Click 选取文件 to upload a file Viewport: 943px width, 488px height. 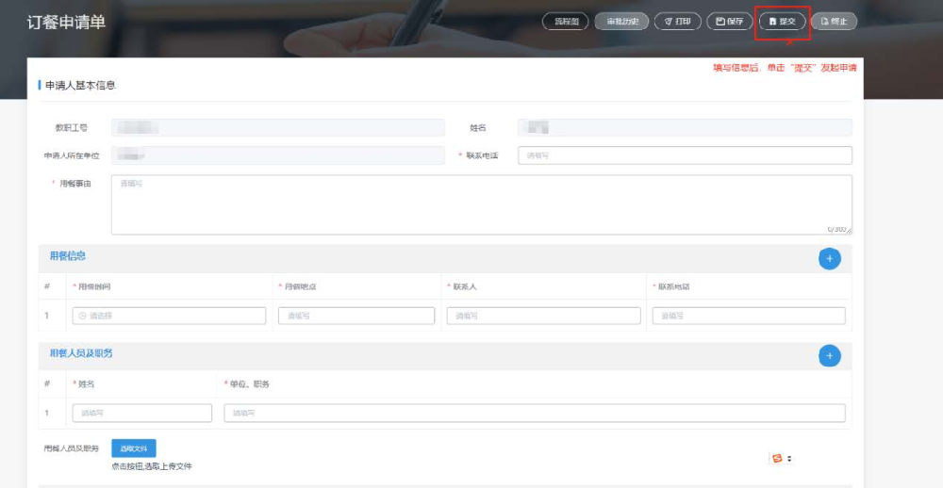[x=134, y=448]
